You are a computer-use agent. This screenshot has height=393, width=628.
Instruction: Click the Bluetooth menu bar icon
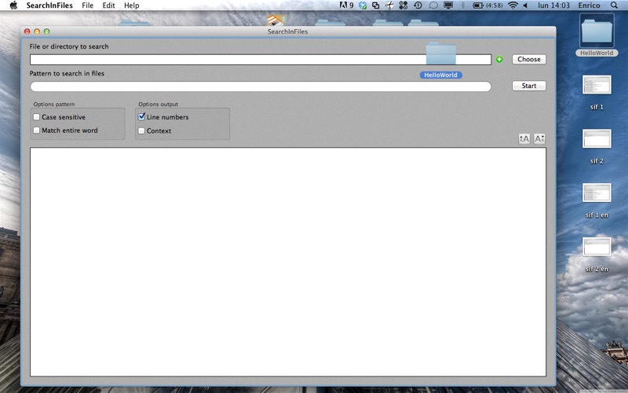point(462,6)
